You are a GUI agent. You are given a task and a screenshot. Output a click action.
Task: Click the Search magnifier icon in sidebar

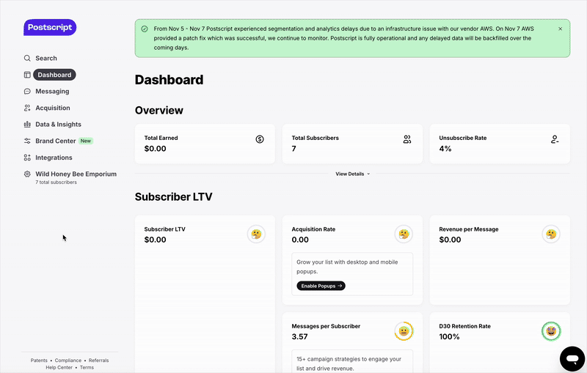pyautogui.click(x=27, y=58)
